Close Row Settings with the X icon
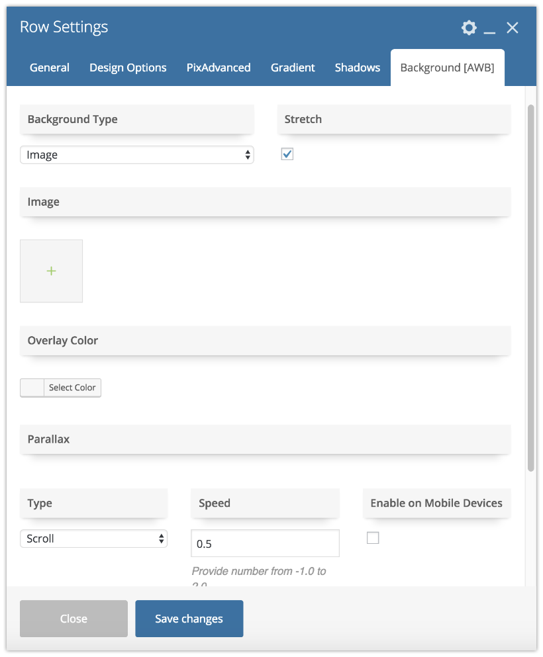The width and height of the screenshot is (543, 657). point(513,28)
